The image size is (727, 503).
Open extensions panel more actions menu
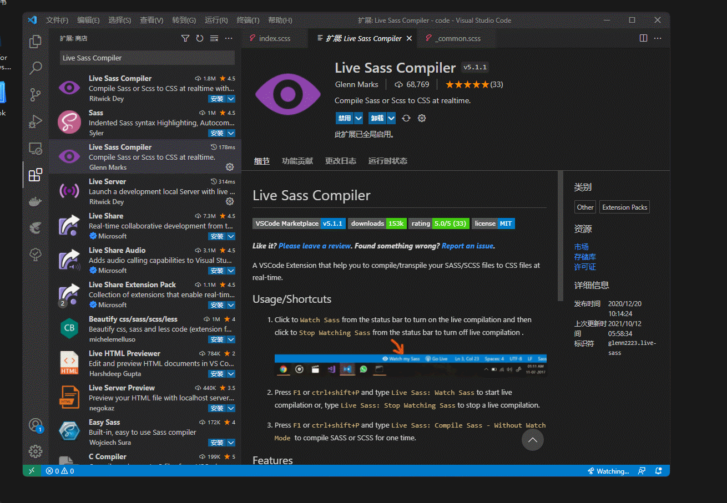229,38
